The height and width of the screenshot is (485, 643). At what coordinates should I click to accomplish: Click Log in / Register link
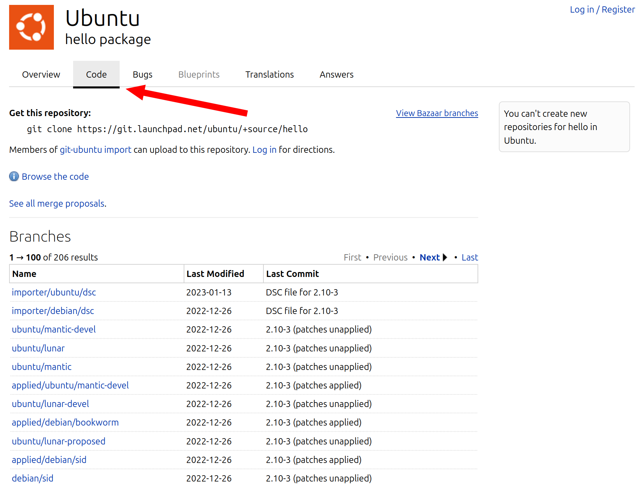tap(602, 9)
